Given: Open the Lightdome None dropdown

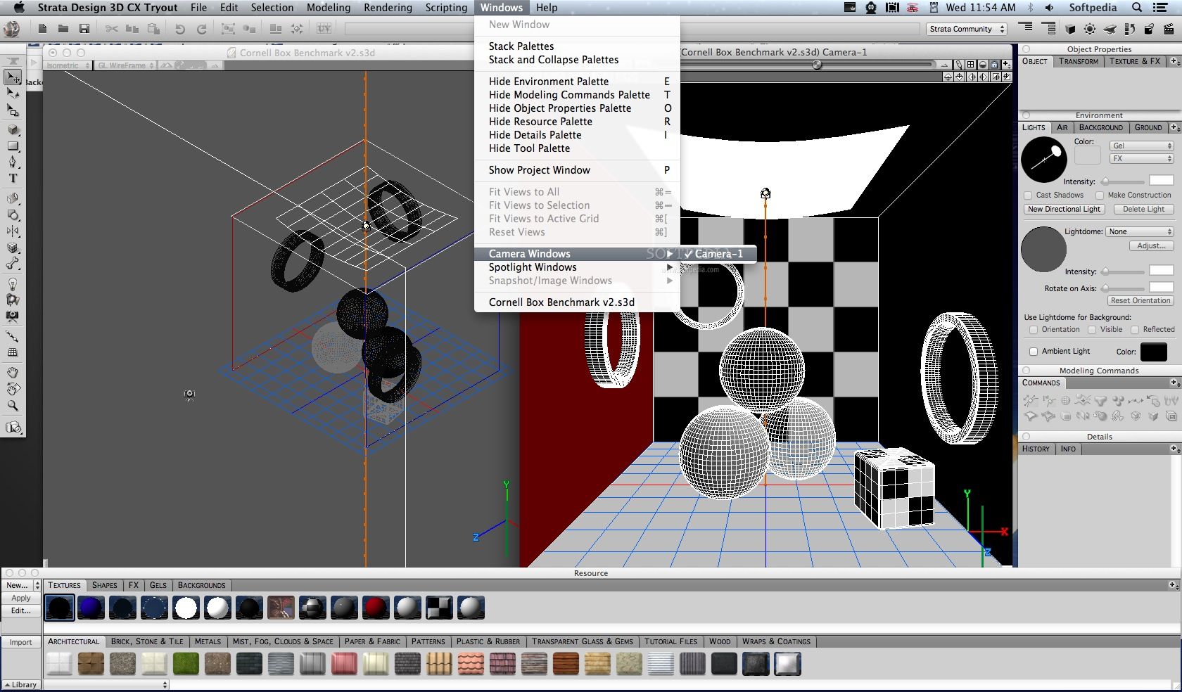Looking at the screenshot, I should [1140, 231].
